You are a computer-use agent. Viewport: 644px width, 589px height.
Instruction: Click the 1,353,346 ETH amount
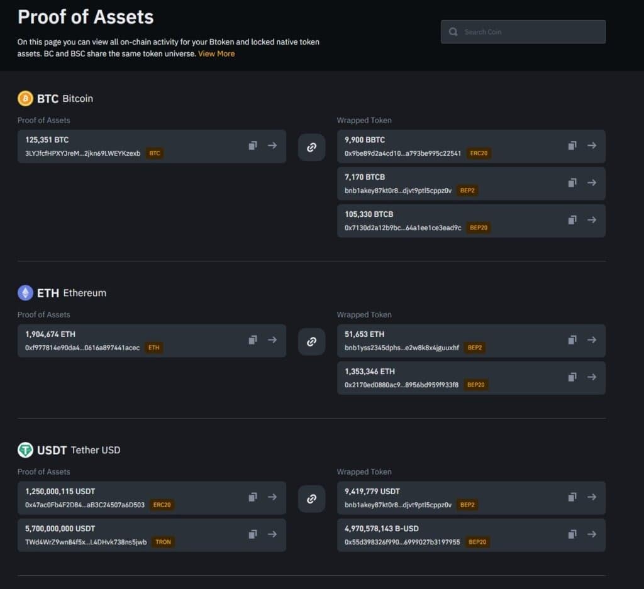370,372
